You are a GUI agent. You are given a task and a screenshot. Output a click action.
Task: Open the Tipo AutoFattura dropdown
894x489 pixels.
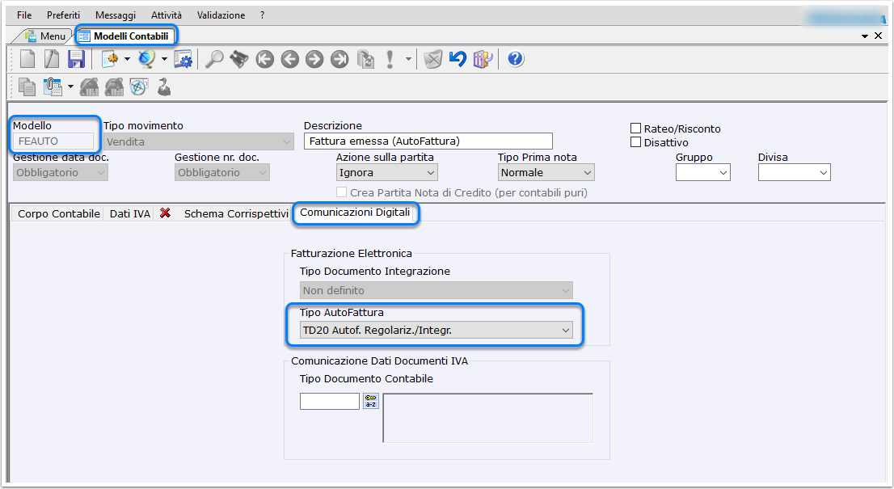[436, 330]
